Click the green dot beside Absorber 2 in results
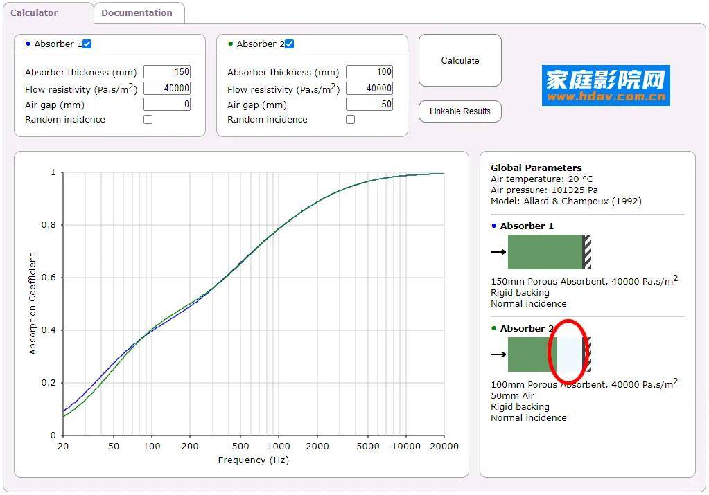 click(x=493, y=328)
